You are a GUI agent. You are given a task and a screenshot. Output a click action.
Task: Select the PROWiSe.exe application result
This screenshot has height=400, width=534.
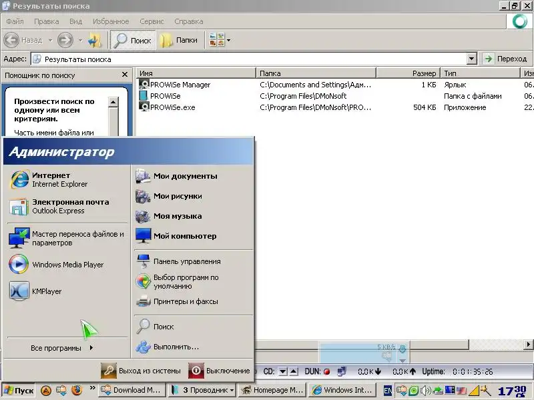168,107
